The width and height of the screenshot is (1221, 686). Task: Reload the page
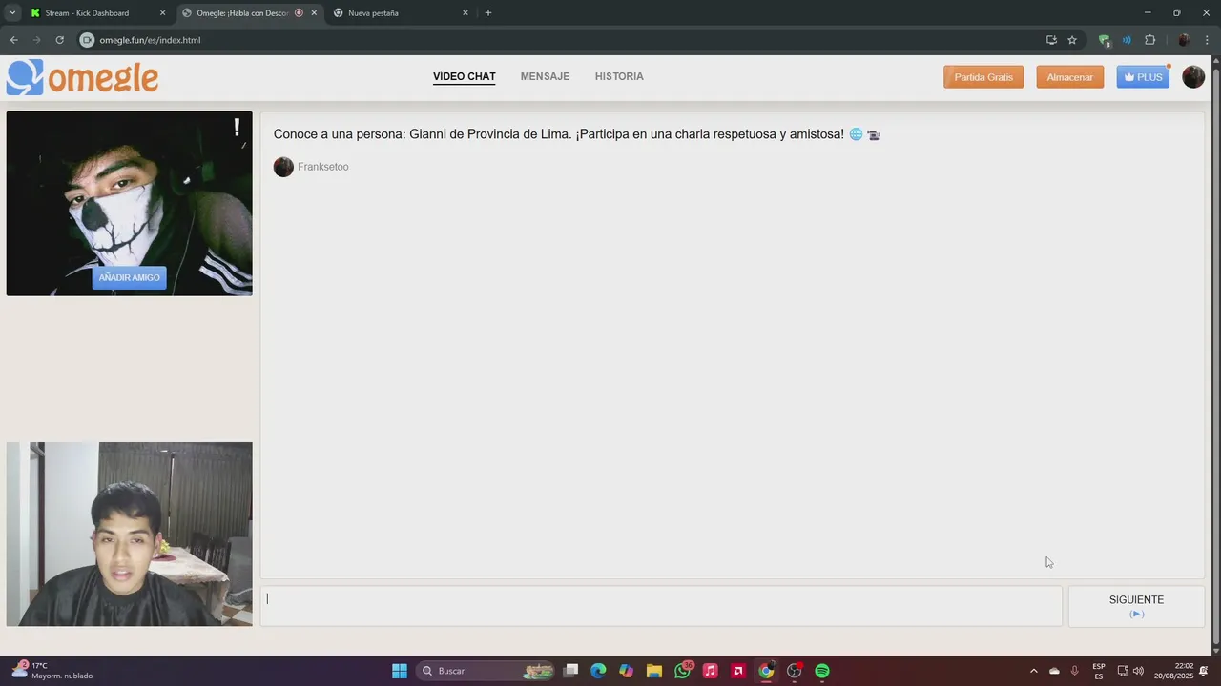point(59,40)
